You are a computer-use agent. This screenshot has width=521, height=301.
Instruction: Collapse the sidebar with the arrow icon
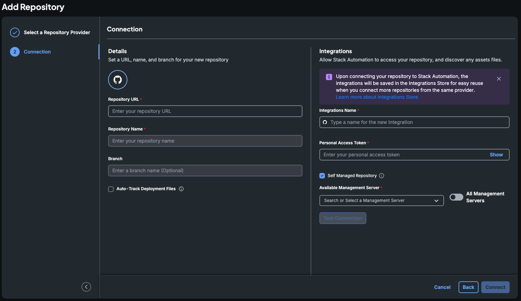pos(86,287)
